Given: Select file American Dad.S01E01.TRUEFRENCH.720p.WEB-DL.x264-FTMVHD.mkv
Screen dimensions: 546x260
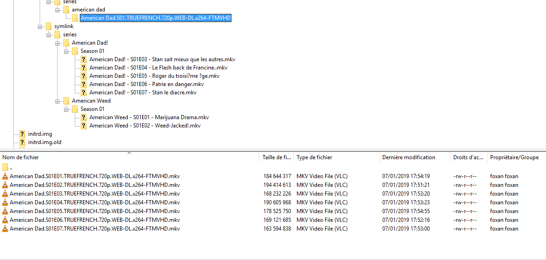Looking at the screenshot, I should click(95, 176).
